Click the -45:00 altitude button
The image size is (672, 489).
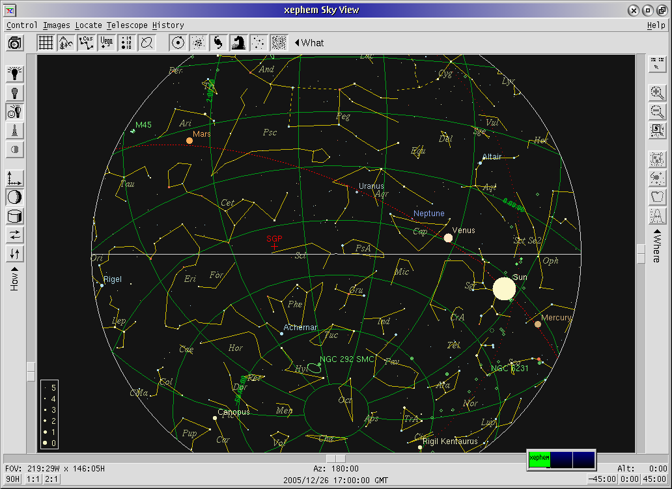point(601,479)
